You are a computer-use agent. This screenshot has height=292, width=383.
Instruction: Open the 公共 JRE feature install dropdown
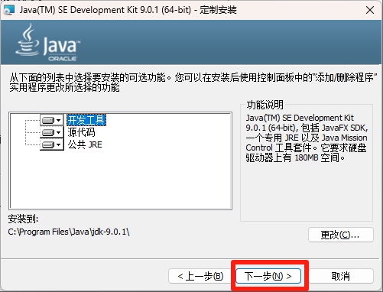(x=52, y=144)
